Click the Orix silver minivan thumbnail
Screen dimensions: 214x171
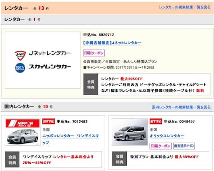click(130, 132)
